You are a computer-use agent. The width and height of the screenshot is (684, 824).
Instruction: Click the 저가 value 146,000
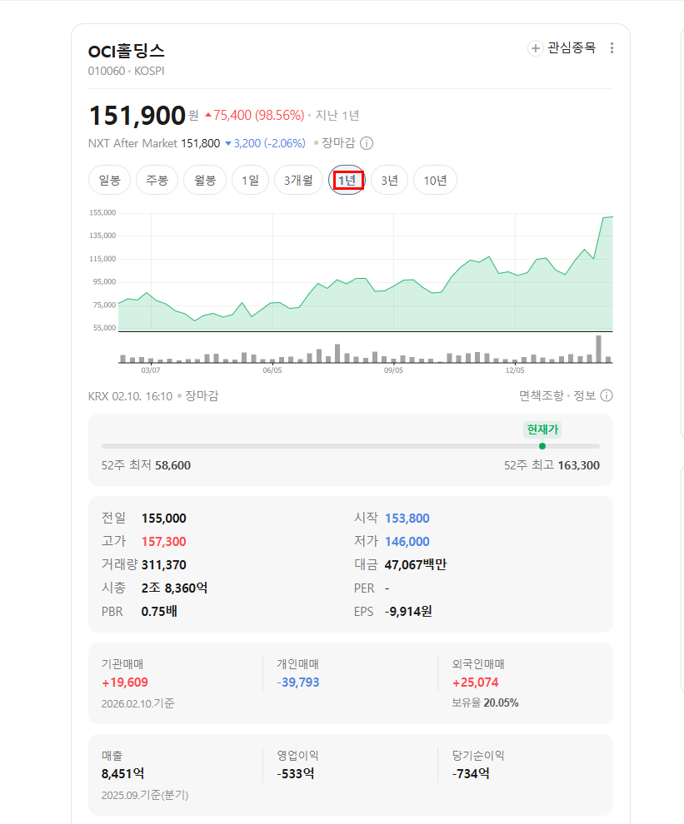tap(407, 542)
